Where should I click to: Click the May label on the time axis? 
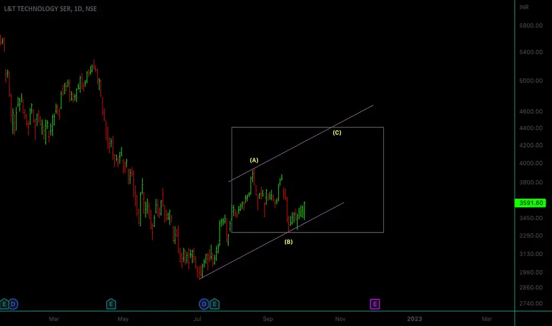coord(123,319)
